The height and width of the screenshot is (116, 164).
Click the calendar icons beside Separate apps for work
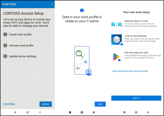point(117,25)
